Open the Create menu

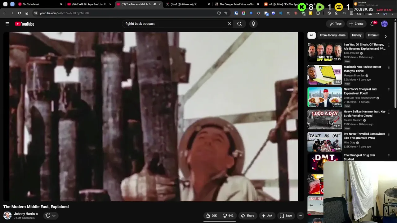(x=356, y=24)
